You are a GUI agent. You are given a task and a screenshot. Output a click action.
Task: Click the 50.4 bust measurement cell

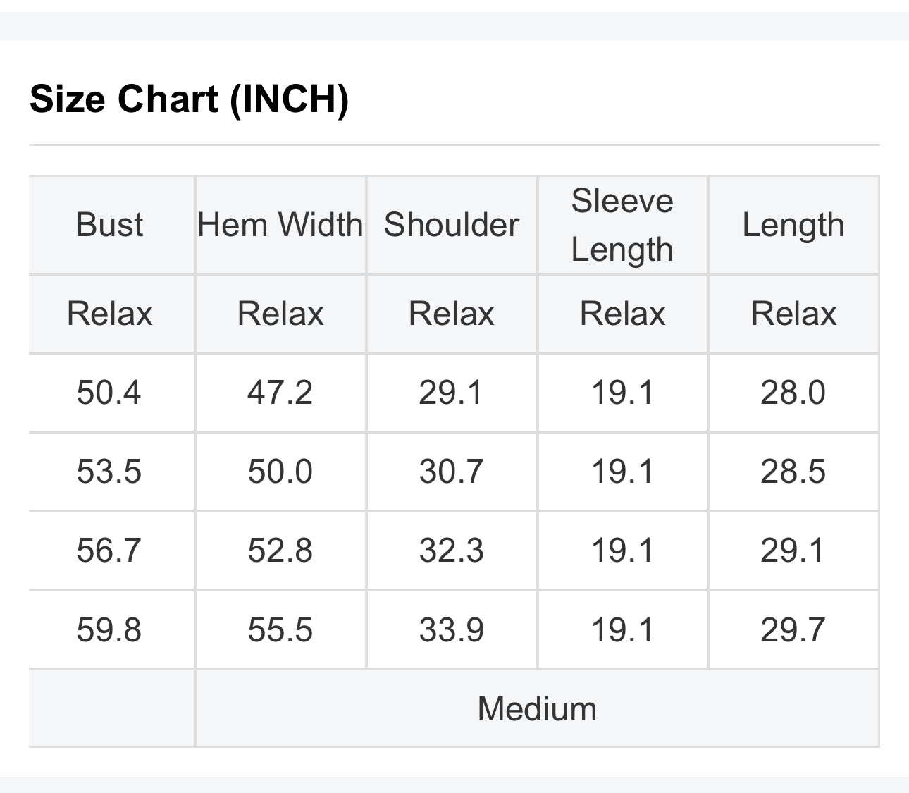coord(109,393)
